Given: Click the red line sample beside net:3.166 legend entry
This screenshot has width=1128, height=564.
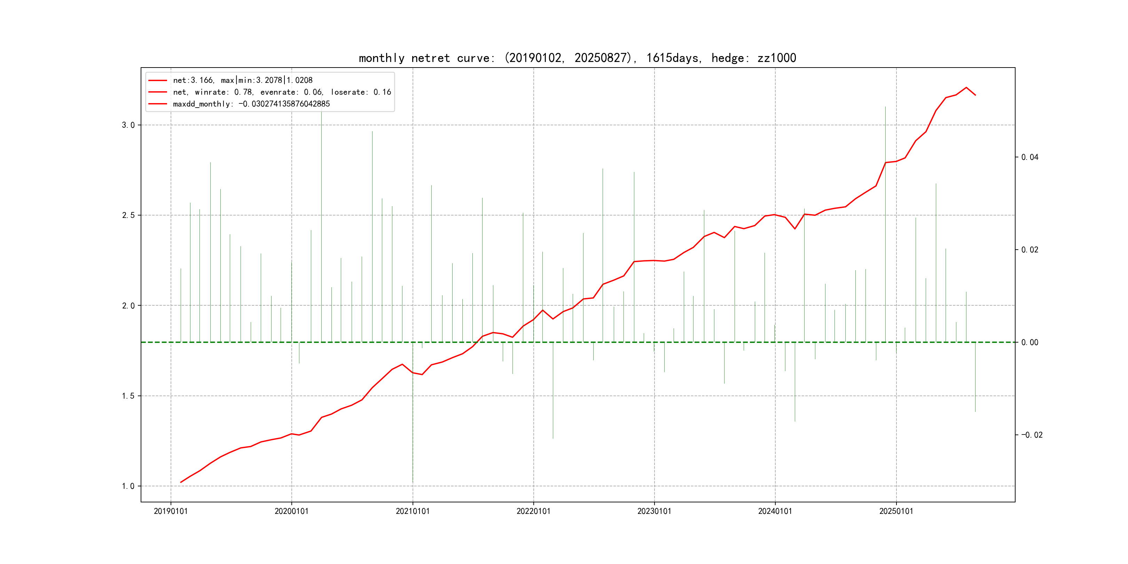Looking at the screenshot, I should coord(158,80).
